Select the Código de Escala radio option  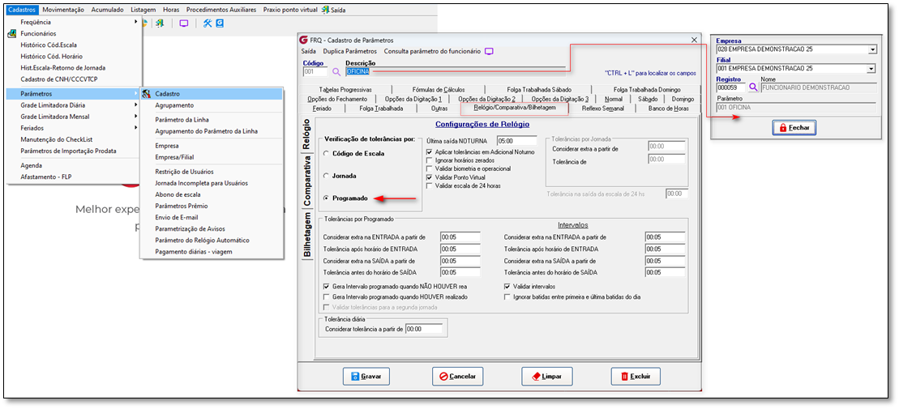(326, 154)
